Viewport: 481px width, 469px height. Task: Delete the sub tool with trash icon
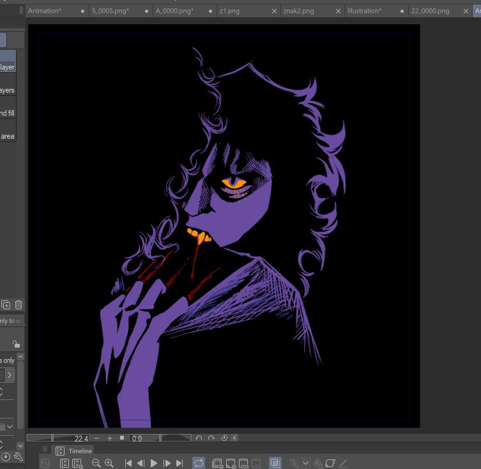point(19,305)
